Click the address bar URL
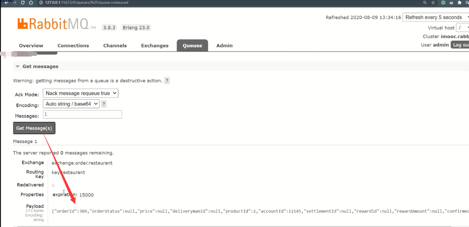The image size is (469, 227). (x=87, y=3)
